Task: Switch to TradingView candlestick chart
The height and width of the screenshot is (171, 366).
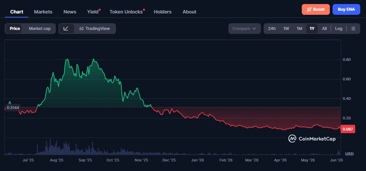Action: 95,28
